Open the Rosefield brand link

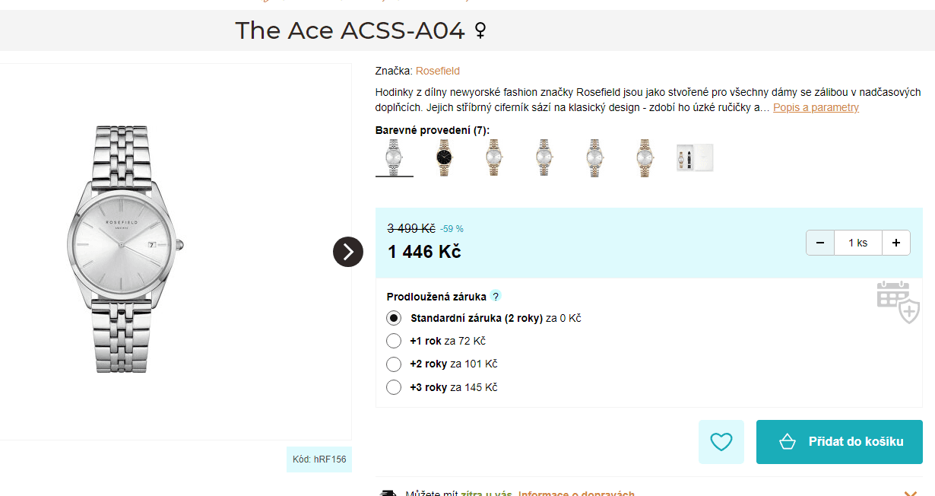click(438, 71)
